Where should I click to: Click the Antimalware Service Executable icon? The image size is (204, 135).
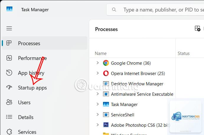[106, 94]
